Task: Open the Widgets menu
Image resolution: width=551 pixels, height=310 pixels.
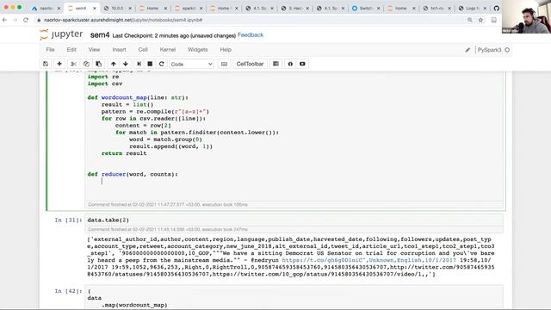Action: pos(197,50)
